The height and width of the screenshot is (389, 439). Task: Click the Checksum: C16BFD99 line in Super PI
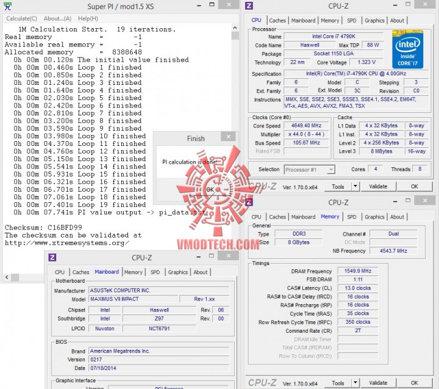pyautogui.click(x=43, y=227)
